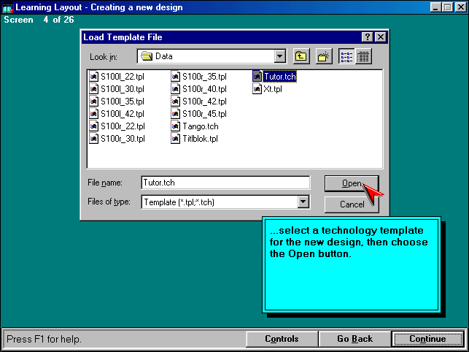The width and height of the screenshot is (469, 352).
Task: Switch to Details view icon
Action: point(363,56)
